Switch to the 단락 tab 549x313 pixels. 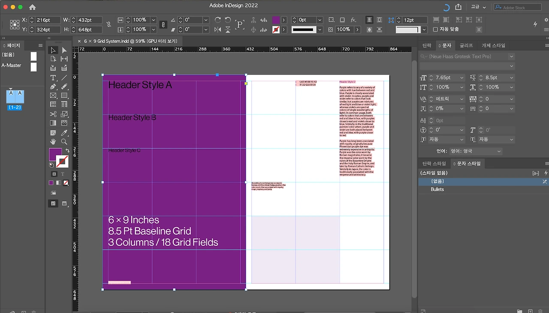pos(427,45)
